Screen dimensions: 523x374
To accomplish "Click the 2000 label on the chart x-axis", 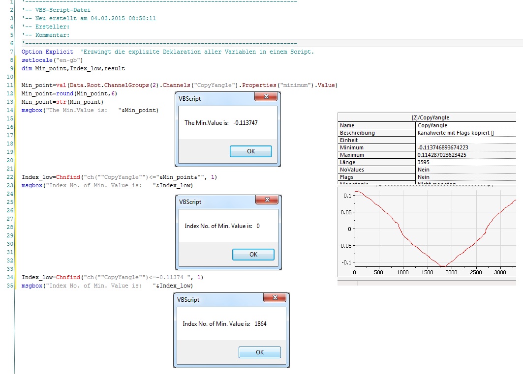I will tap(451, 272).
